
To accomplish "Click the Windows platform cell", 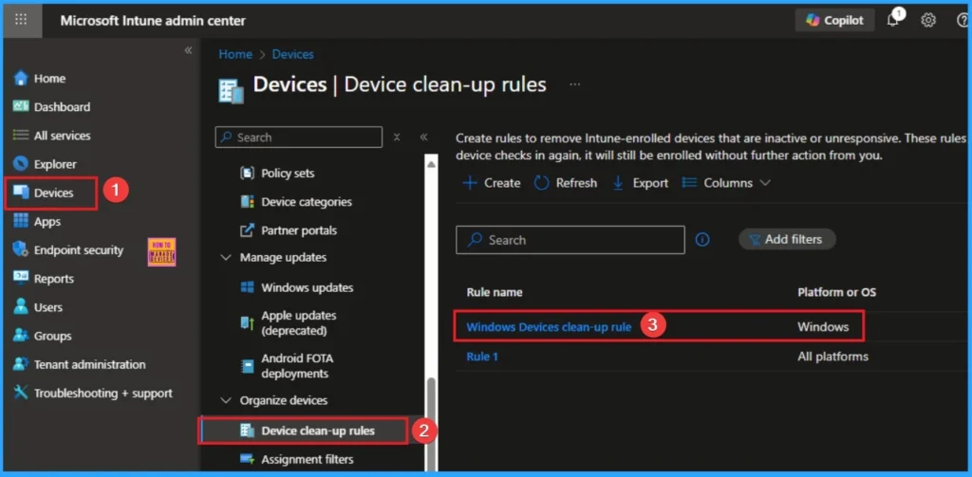I will pos(823,327).
